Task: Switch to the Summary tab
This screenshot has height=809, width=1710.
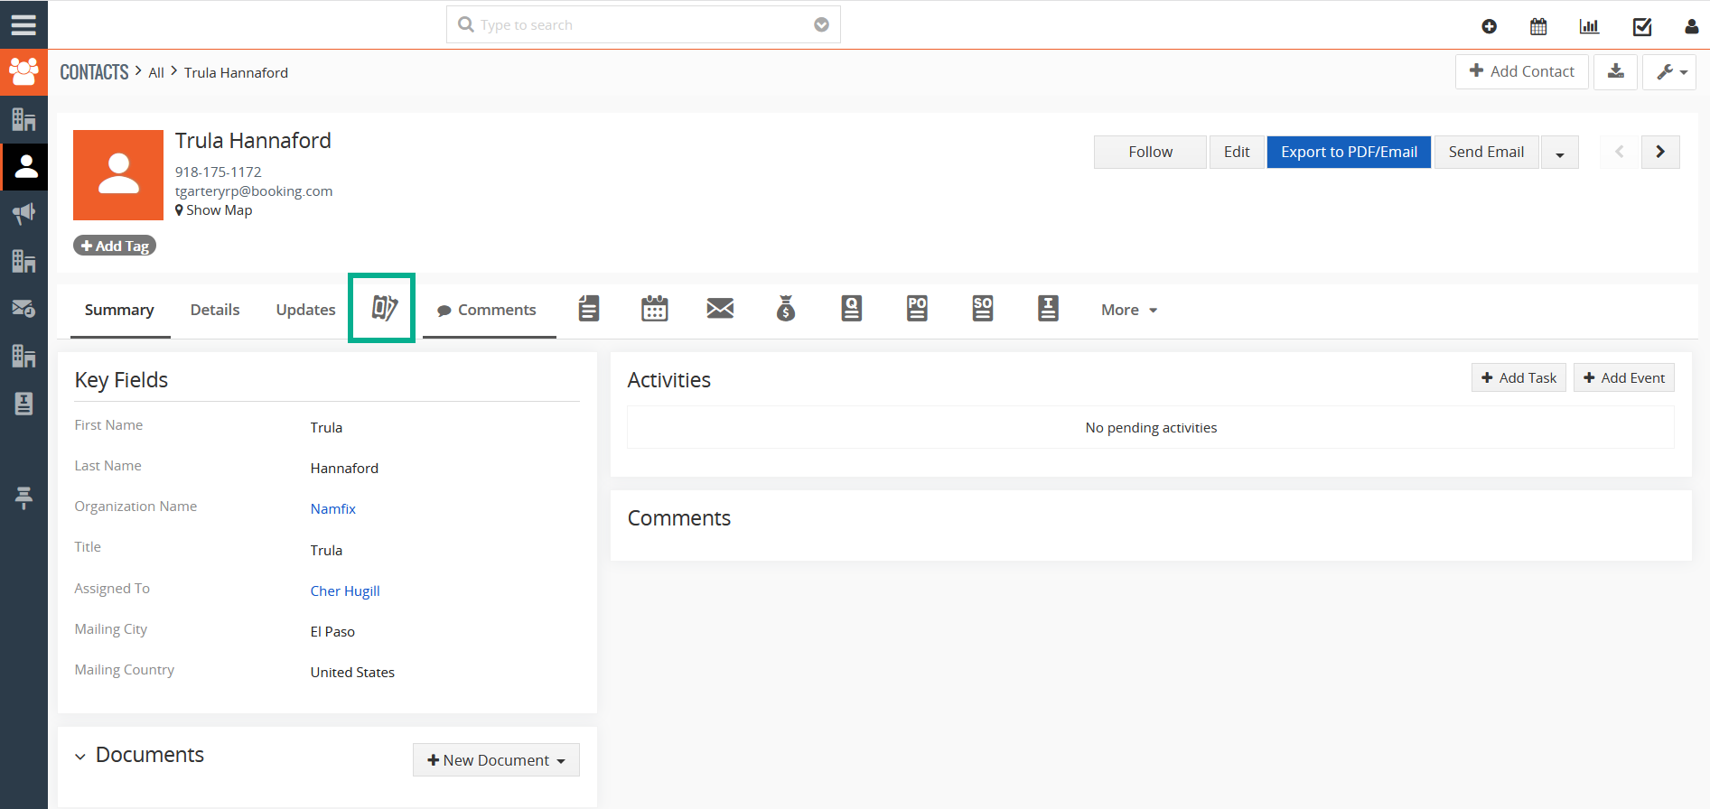Action: pyautogui.click(x=119, y=310)
